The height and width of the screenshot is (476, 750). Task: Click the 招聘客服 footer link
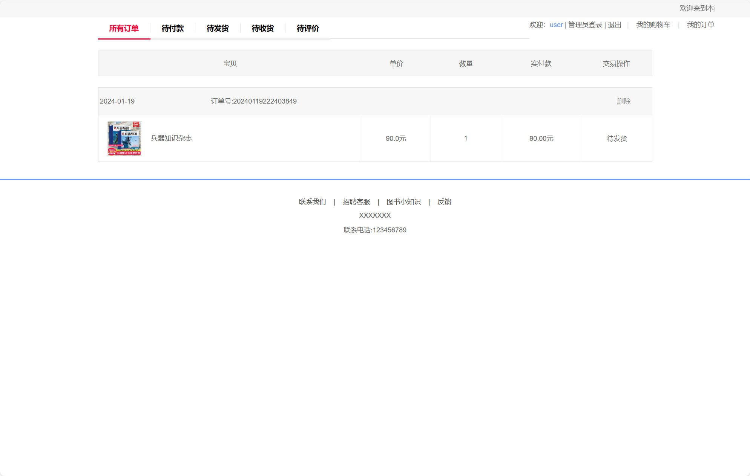click(356, 202)
